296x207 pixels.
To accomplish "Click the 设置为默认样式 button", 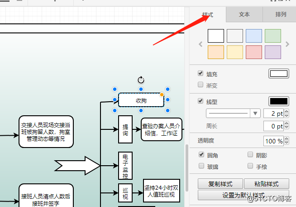I will point(243,195).
